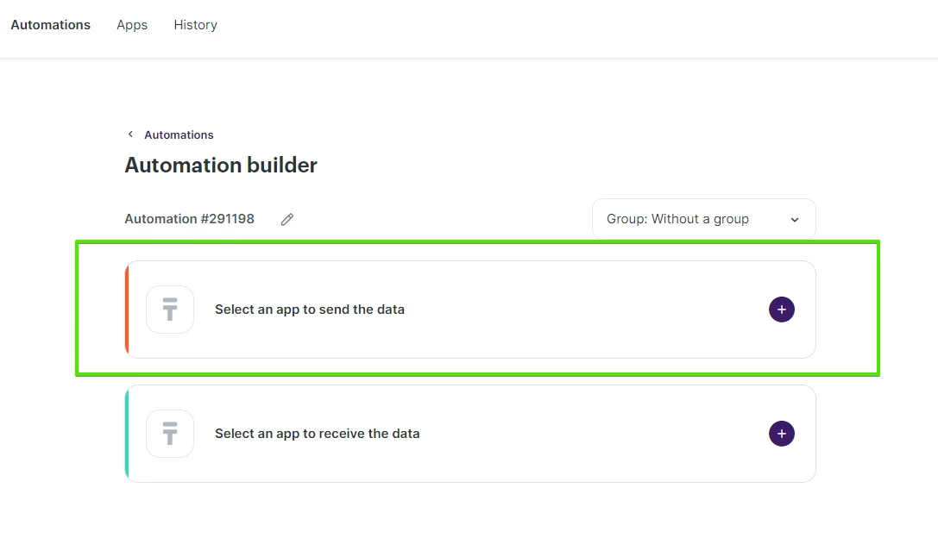
Task: Open the History tab
Action: pos(195,25)
